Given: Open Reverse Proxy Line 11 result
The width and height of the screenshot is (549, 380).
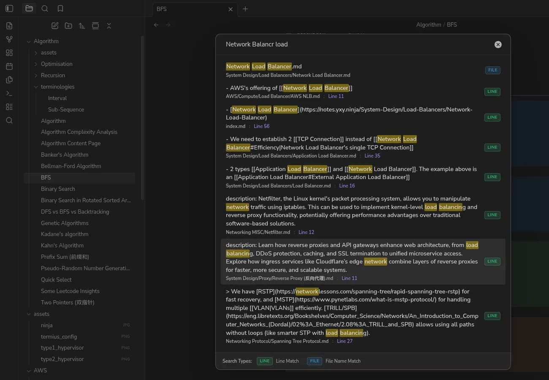Looking at the screenshot, I should [363, 261].
